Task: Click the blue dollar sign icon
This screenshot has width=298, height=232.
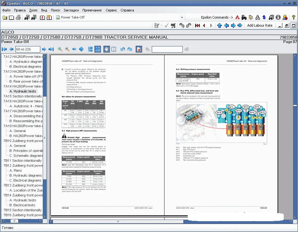Action: pyautogui.click(x=264, y=18)
